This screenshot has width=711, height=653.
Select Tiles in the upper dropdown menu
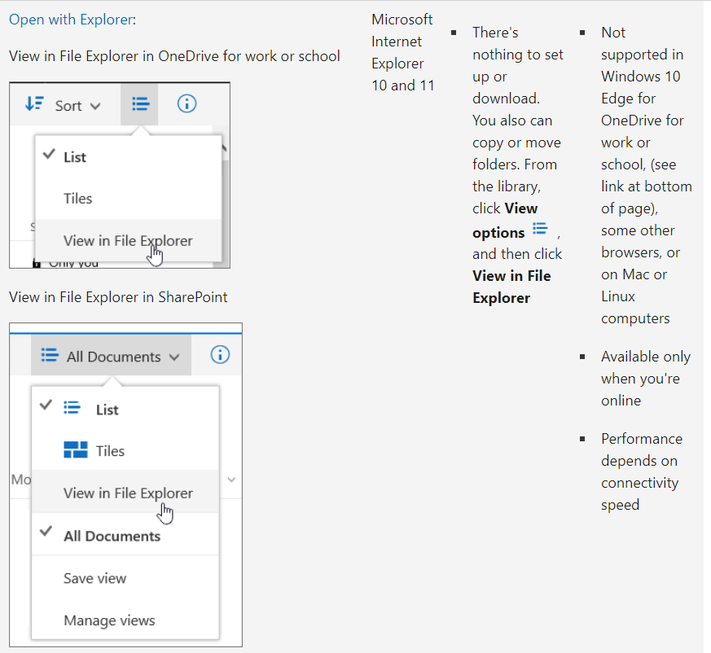[x=77, y=198]
